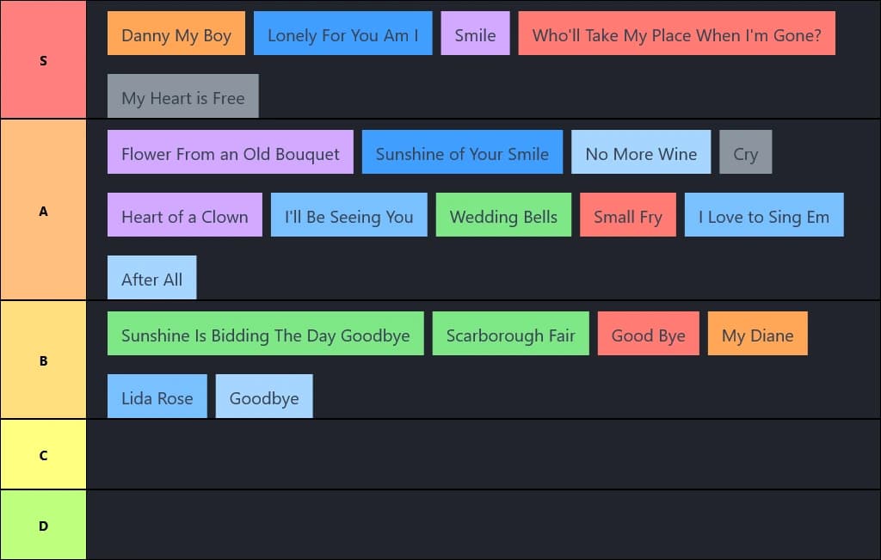Click the Flower From an Old Bouquet item

tap(231, 151)
